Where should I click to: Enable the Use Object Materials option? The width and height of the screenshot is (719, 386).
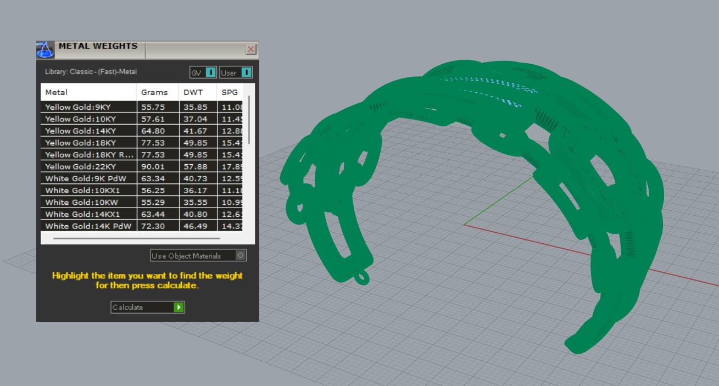click(x=198, y=255)
